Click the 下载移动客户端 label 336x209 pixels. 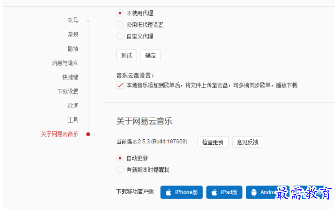pyautogui.click(x=135, y=192)
